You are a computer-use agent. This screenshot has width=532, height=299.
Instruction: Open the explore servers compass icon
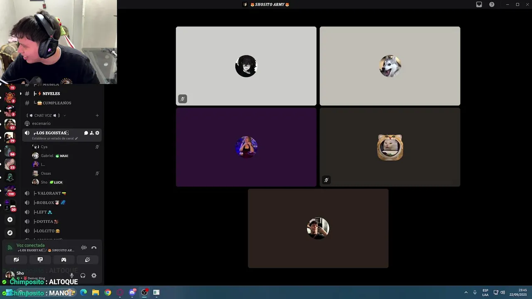pyautogui.click(x=10, y=233)
